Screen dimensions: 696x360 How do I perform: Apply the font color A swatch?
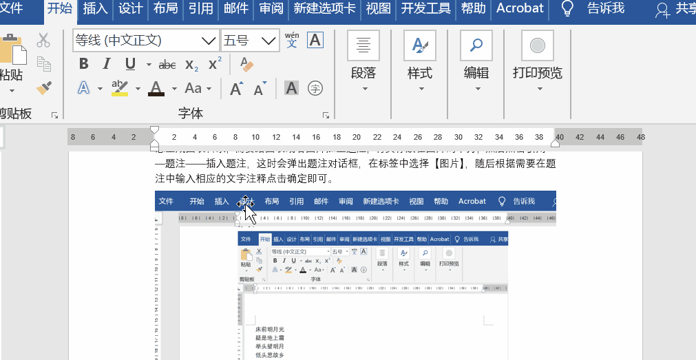(156, 88)
